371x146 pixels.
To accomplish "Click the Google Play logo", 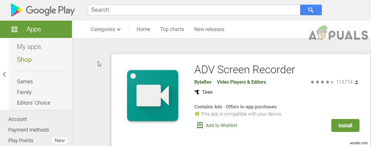I will click(x=43, y=10).
